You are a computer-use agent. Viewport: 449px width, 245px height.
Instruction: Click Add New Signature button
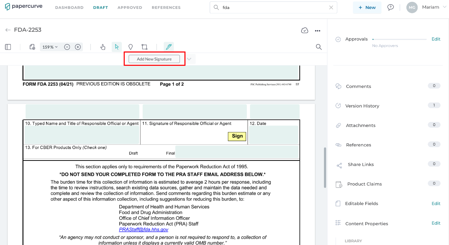coord(154,59)
